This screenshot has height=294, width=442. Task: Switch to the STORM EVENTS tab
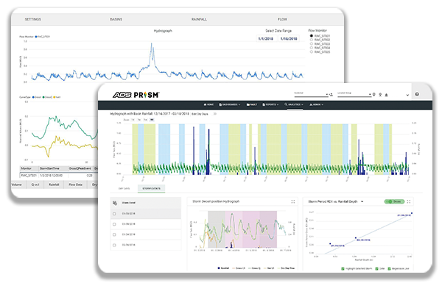click(151, 188)
